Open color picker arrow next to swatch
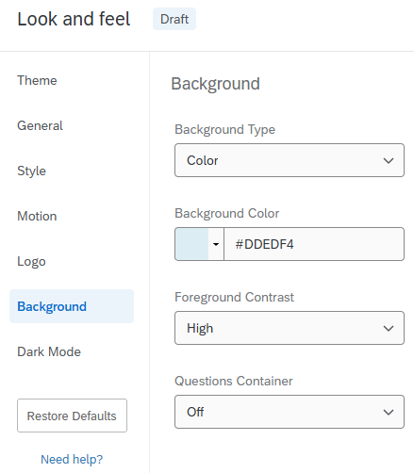This screenshot has height=473, width=414. pos(216,244)
